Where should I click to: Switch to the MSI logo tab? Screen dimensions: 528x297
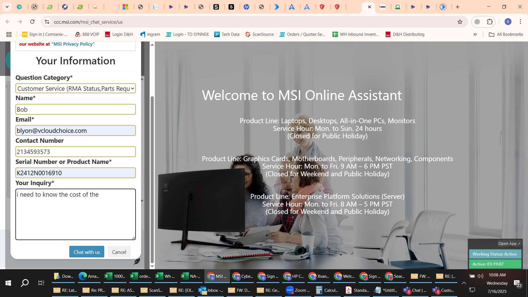[383, 7]
